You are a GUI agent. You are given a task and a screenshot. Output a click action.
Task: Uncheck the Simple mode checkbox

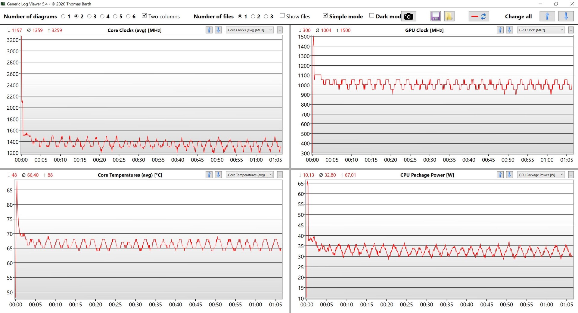tap(325, 16)
